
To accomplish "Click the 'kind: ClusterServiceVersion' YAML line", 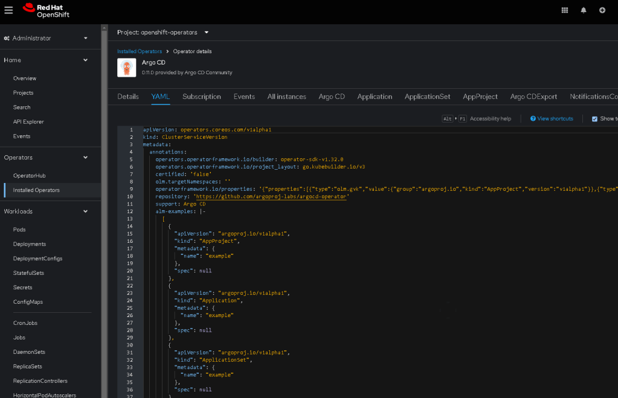I will [185, 137].
